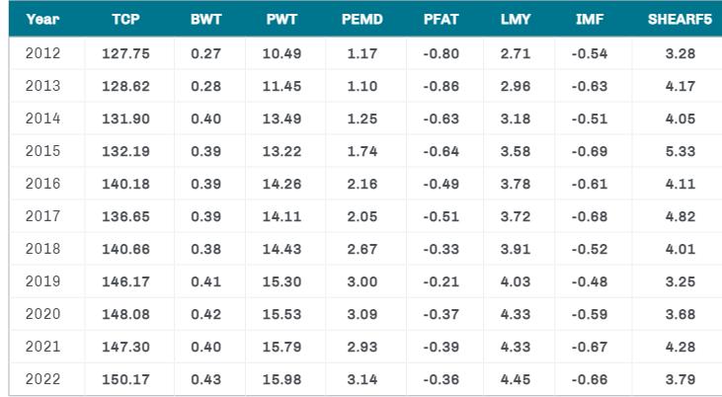
Task: Click the PFAT column header
Action: (440, 19)
